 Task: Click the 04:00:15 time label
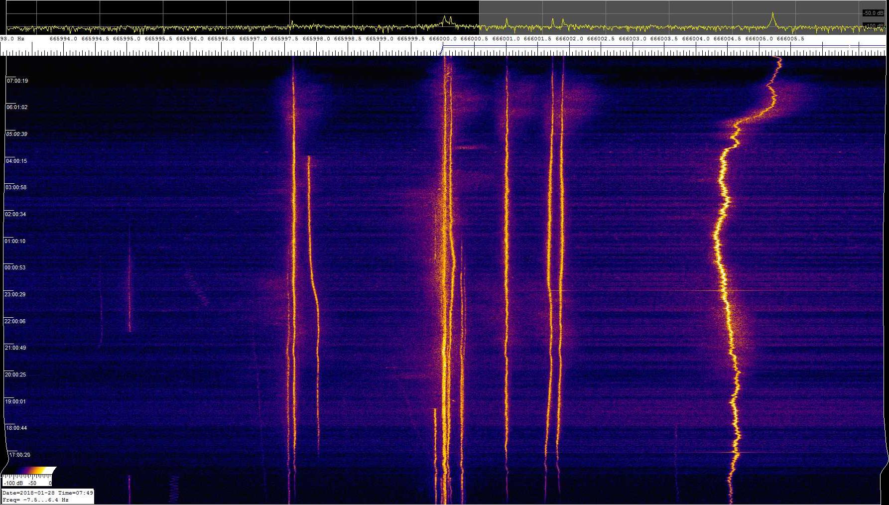(16, 161)
